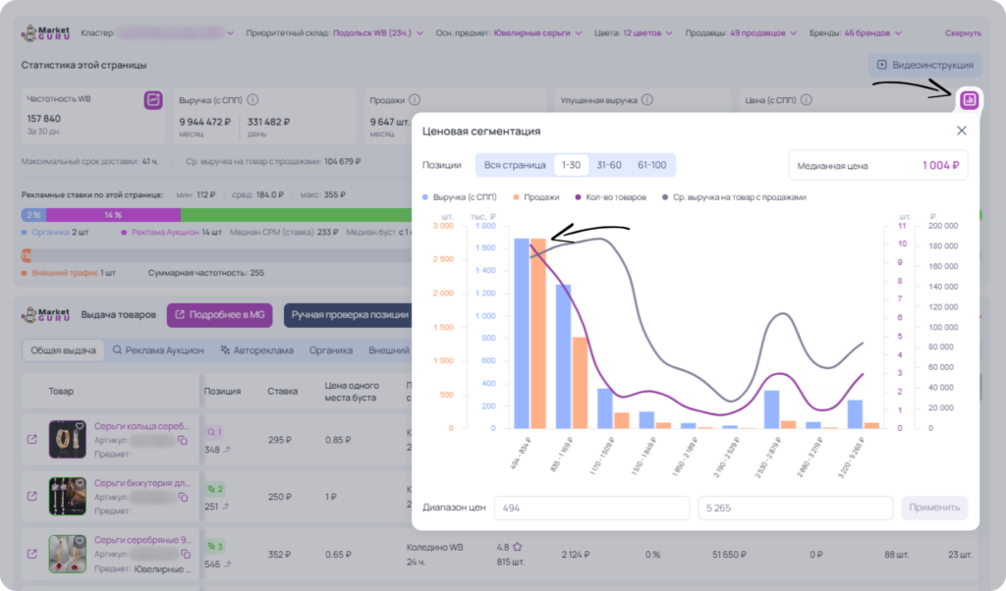The height and width of the screenshot is (591, 1006).
Task: Open external link for the first product row
Action: pyautogui.click(x=32, y=440)
